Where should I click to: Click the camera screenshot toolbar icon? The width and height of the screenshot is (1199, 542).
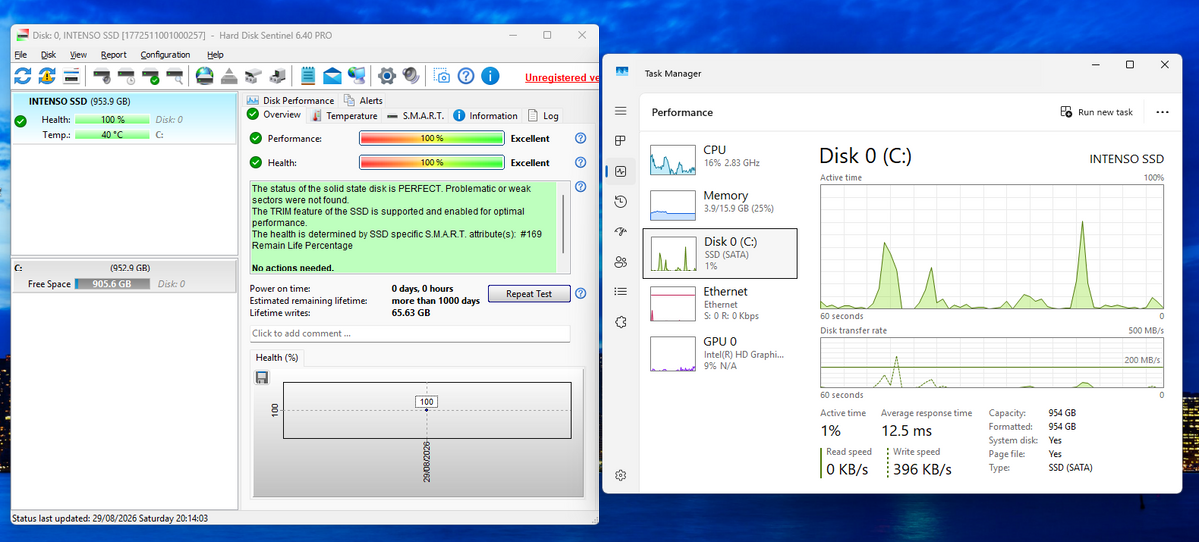pyautogui.click(x=441, y=76)
